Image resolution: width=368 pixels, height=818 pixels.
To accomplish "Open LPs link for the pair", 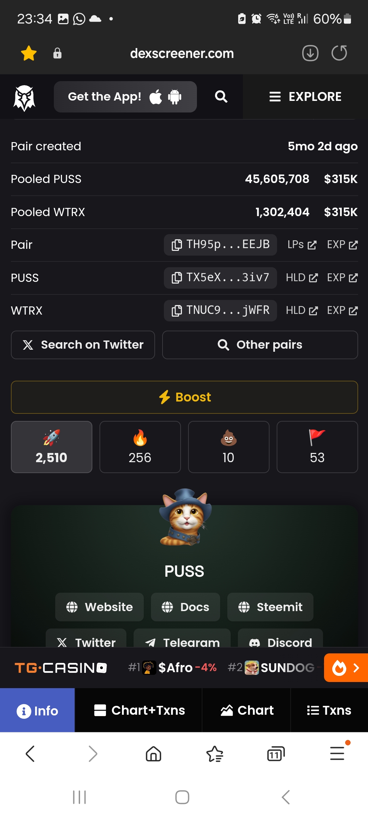I will tap(302, 245).
